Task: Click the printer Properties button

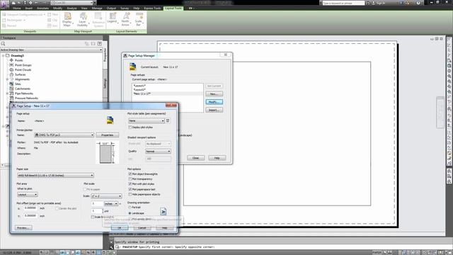Action: [107, 135]
